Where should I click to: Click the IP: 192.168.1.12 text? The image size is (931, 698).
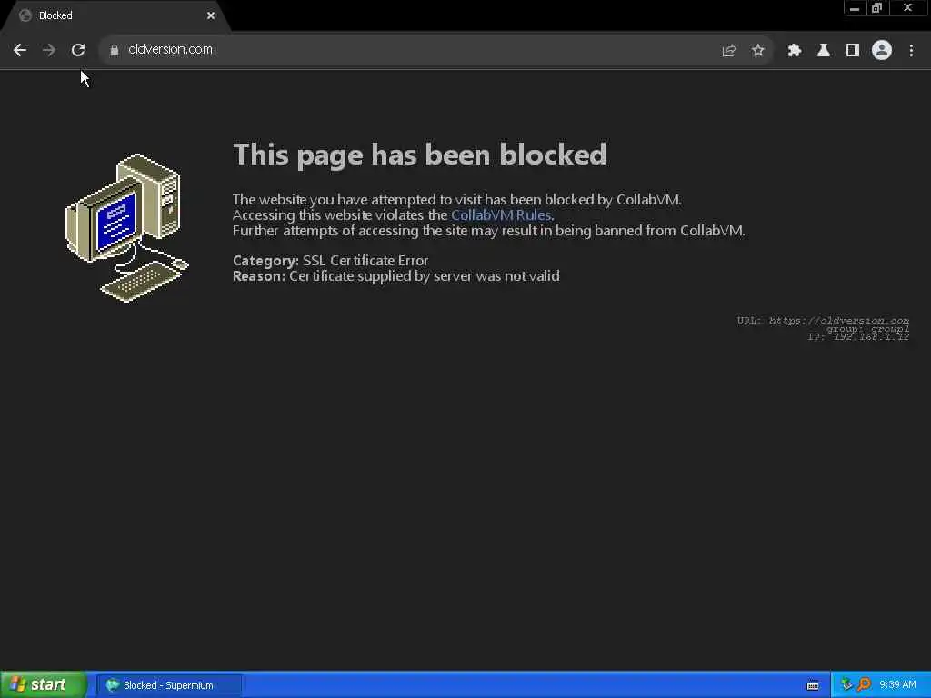(858, 336)
